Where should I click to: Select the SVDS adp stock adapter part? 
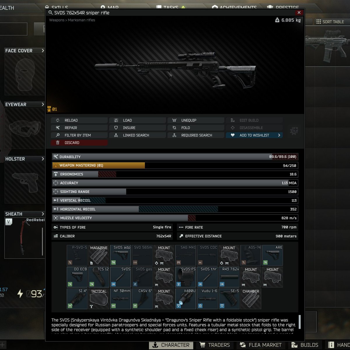coord(120,255)
